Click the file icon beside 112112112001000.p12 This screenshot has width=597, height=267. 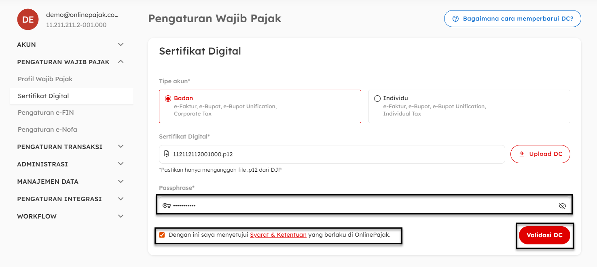pyautogui.click(x=167, y=154)
